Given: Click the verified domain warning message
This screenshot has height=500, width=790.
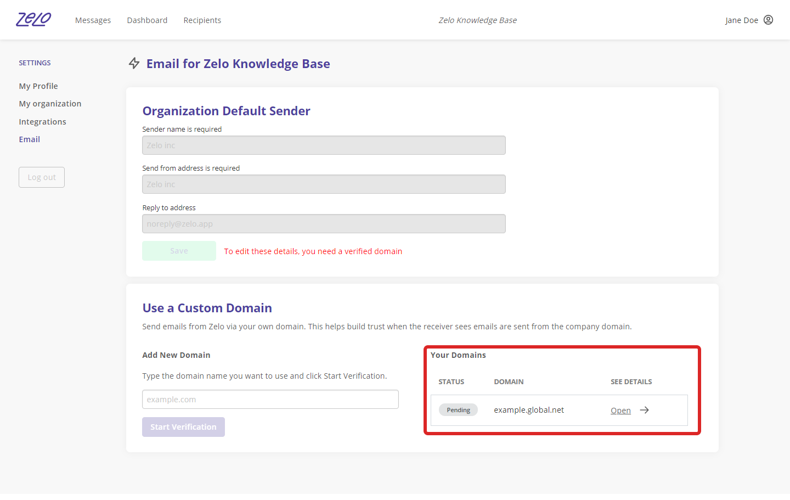Looking at the screenshot, I should point(313,251).
